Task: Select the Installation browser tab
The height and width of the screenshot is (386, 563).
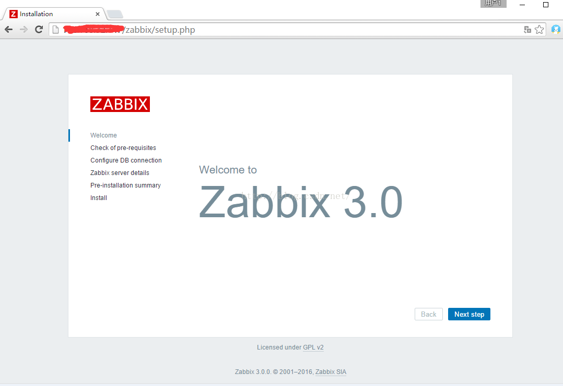Action: coord(54,14)
